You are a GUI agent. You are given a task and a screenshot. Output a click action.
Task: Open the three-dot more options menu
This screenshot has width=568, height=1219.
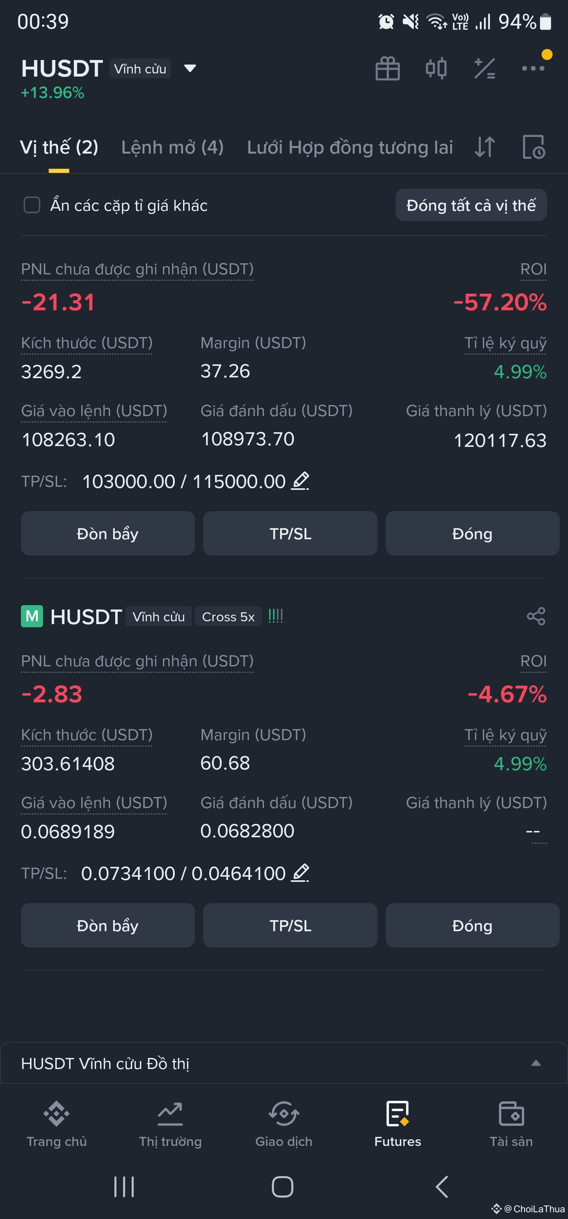(x=533, y=69)
